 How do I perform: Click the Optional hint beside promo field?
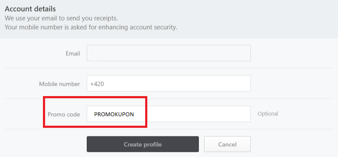[x=268, y=114]
